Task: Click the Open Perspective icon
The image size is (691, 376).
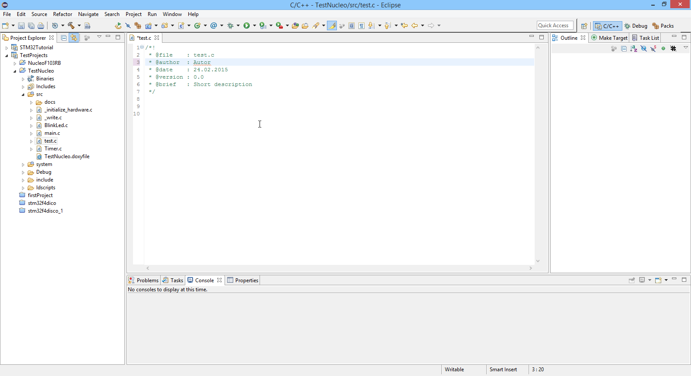Action: point(584,26)
